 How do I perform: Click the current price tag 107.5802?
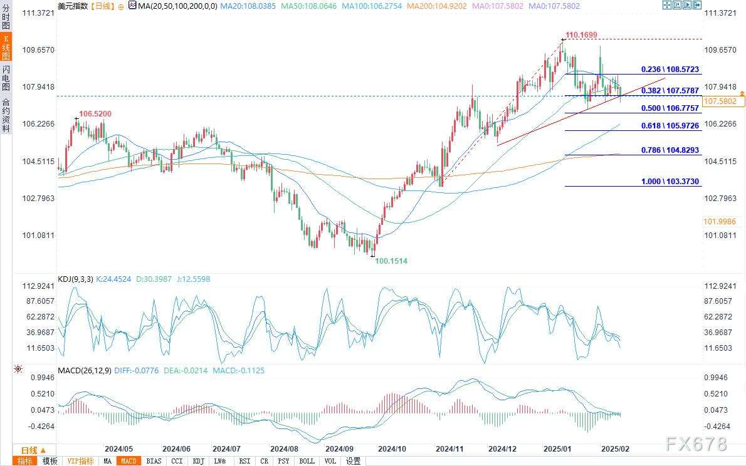pos(723,101)
